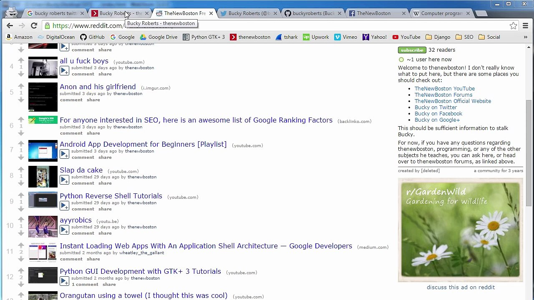The width and height of the screenshot is (534, 300).
Task: Open the Slap da cake thumbnail
Action: point(43,176)
